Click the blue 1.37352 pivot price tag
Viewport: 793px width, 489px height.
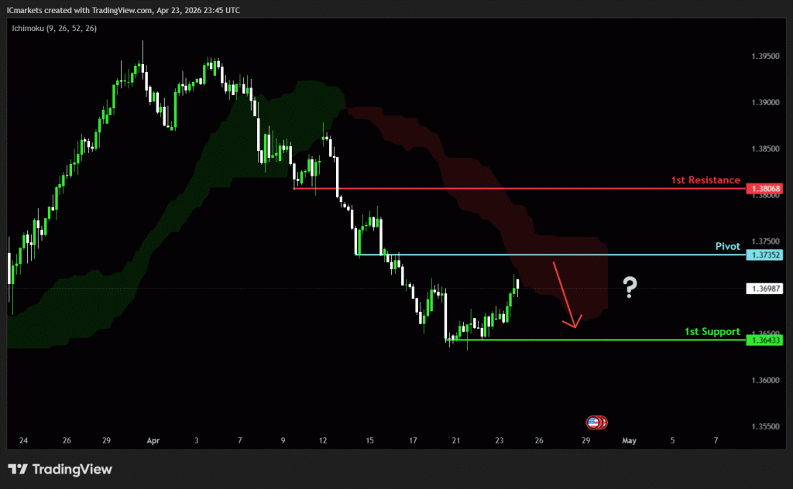pyautogui.click(x=764, y=255)
